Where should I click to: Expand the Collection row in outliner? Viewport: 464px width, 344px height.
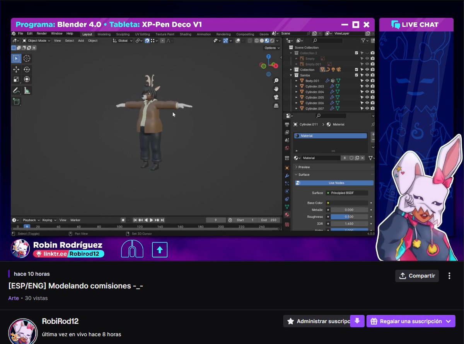pos(291,70)
